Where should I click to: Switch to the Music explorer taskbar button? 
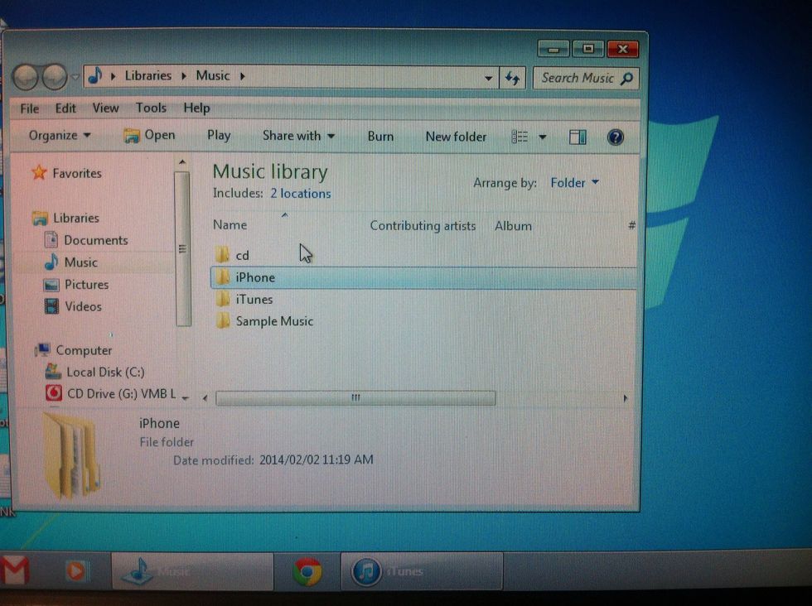tap(192, 571)
